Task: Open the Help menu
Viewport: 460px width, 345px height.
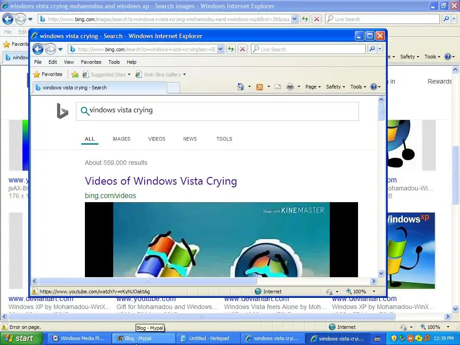Action: click(132, 62)
